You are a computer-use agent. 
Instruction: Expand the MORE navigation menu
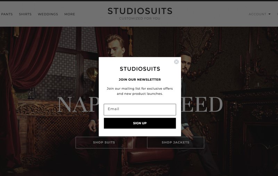(70, 14)
